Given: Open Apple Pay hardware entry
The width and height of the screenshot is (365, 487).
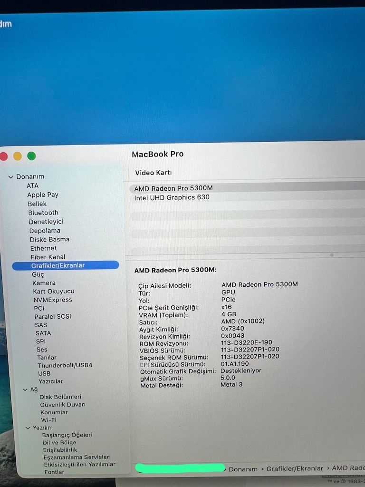Looking at the screenshot, I should click(x=43, y=195).
